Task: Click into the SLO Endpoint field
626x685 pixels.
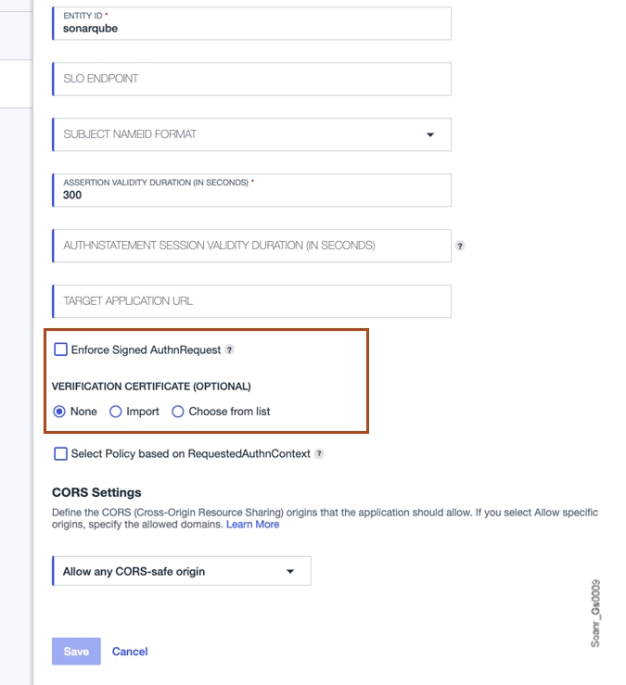Action: (x=250, y=79)
